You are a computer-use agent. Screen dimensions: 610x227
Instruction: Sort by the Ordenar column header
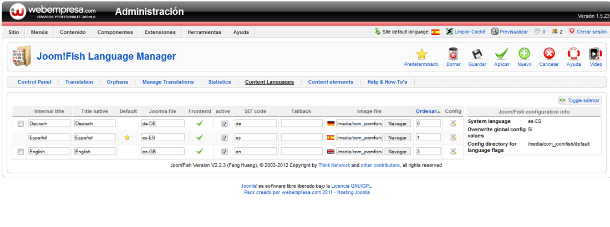tap(426, 111)
